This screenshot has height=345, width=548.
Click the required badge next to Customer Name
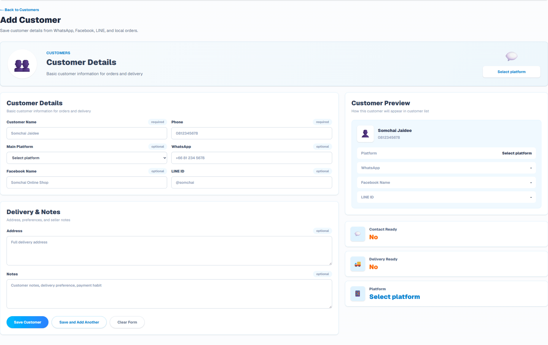point(158,122)
